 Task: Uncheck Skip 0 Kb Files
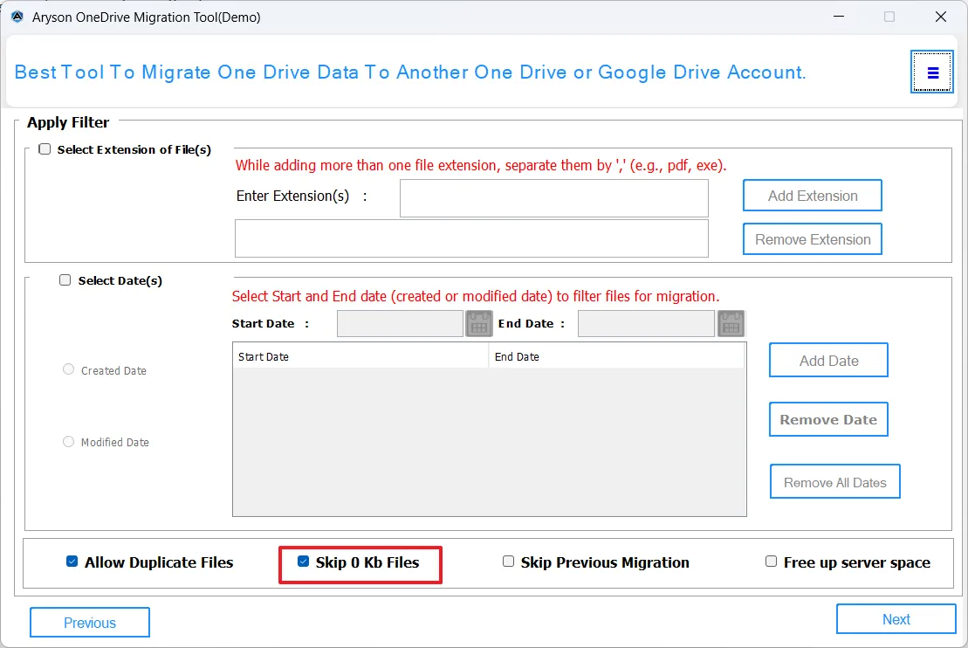304,562
